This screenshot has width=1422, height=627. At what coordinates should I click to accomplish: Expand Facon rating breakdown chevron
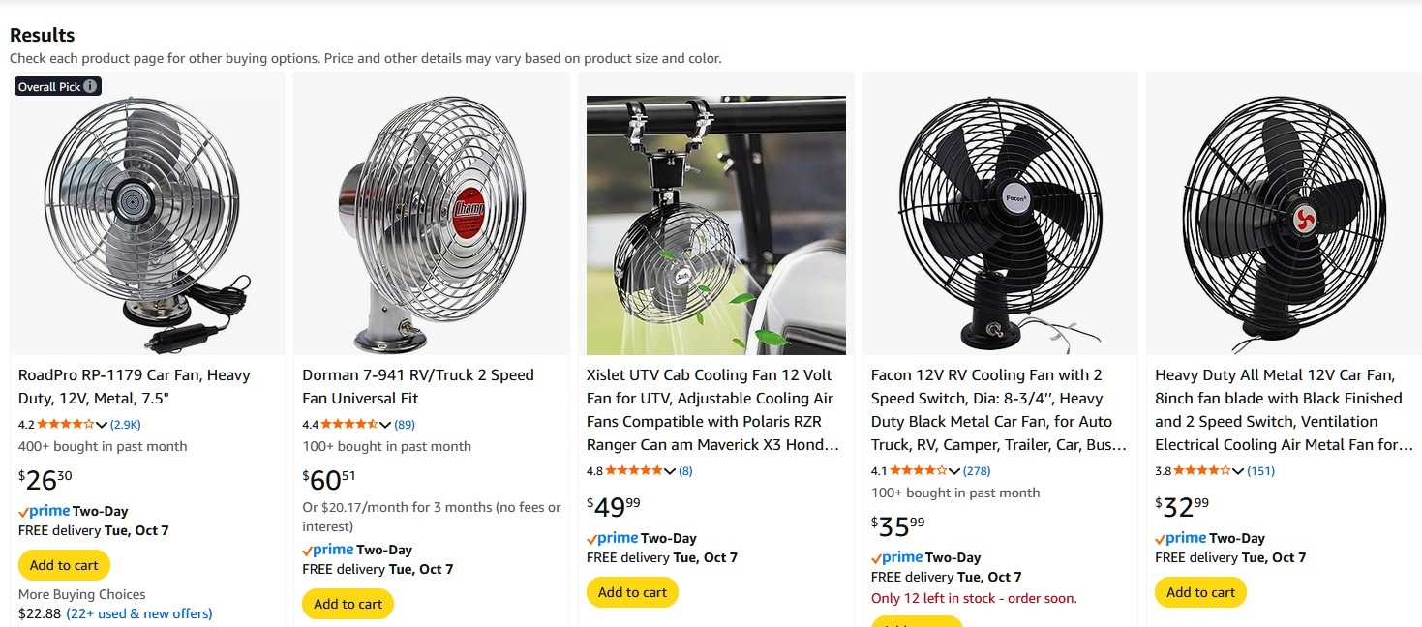954,471
